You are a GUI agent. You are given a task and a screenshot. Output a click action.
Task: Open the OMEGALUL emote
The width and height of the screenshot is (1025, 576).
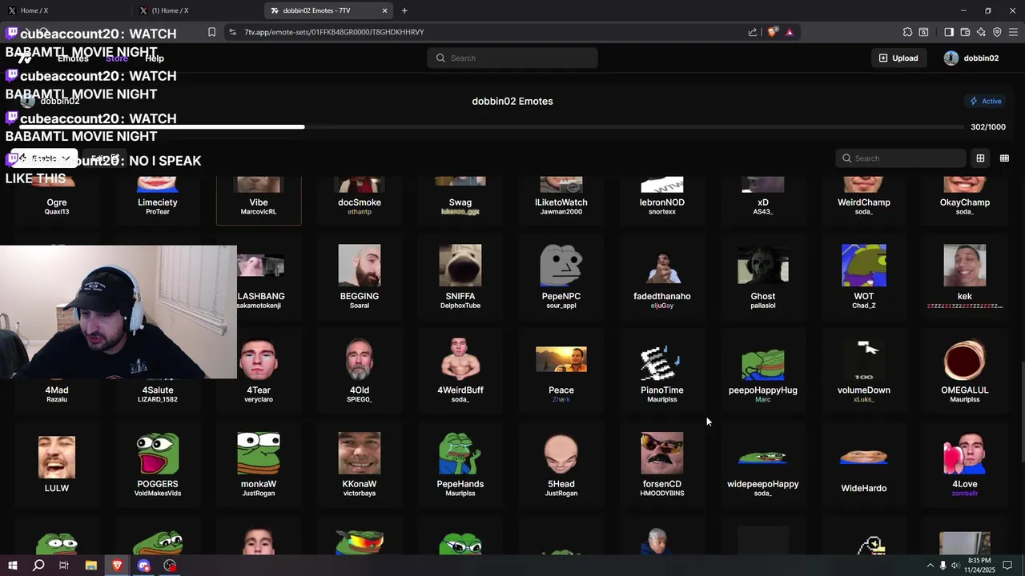pos(965,371)
